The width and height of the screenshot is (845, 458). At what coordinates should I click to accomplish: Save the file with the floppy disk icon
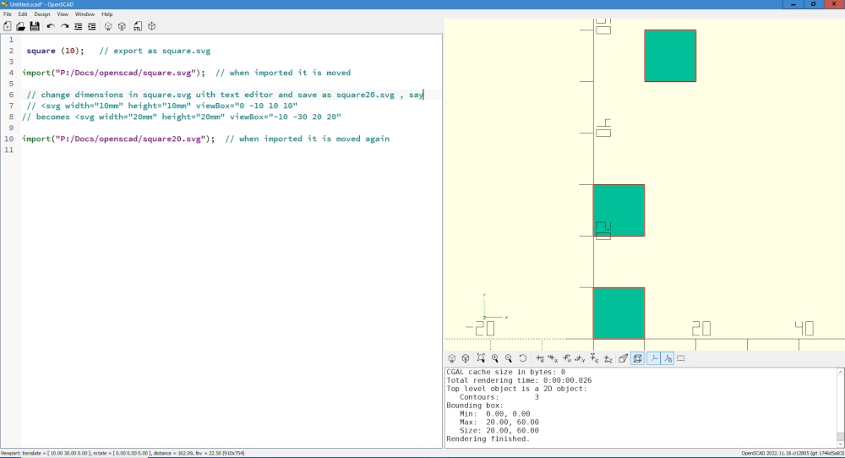(x=35, y=26)
